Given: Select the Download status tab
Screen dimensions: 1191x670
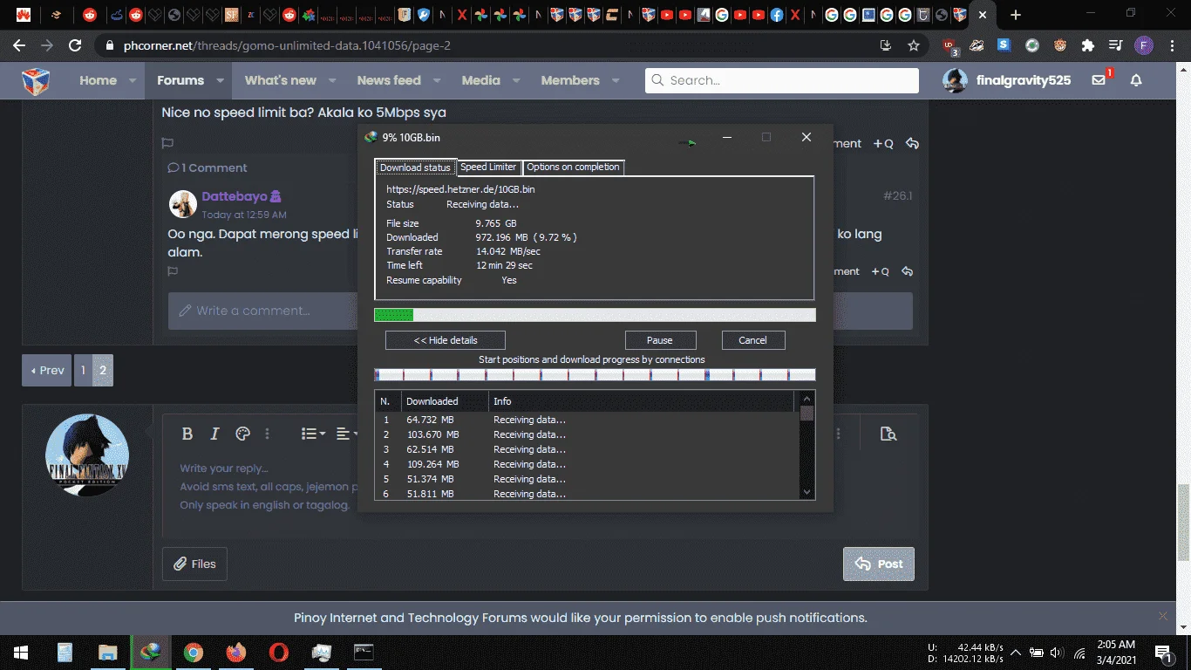Looking at the screenshot, I should pyautogui.click(x=415, y=167).
